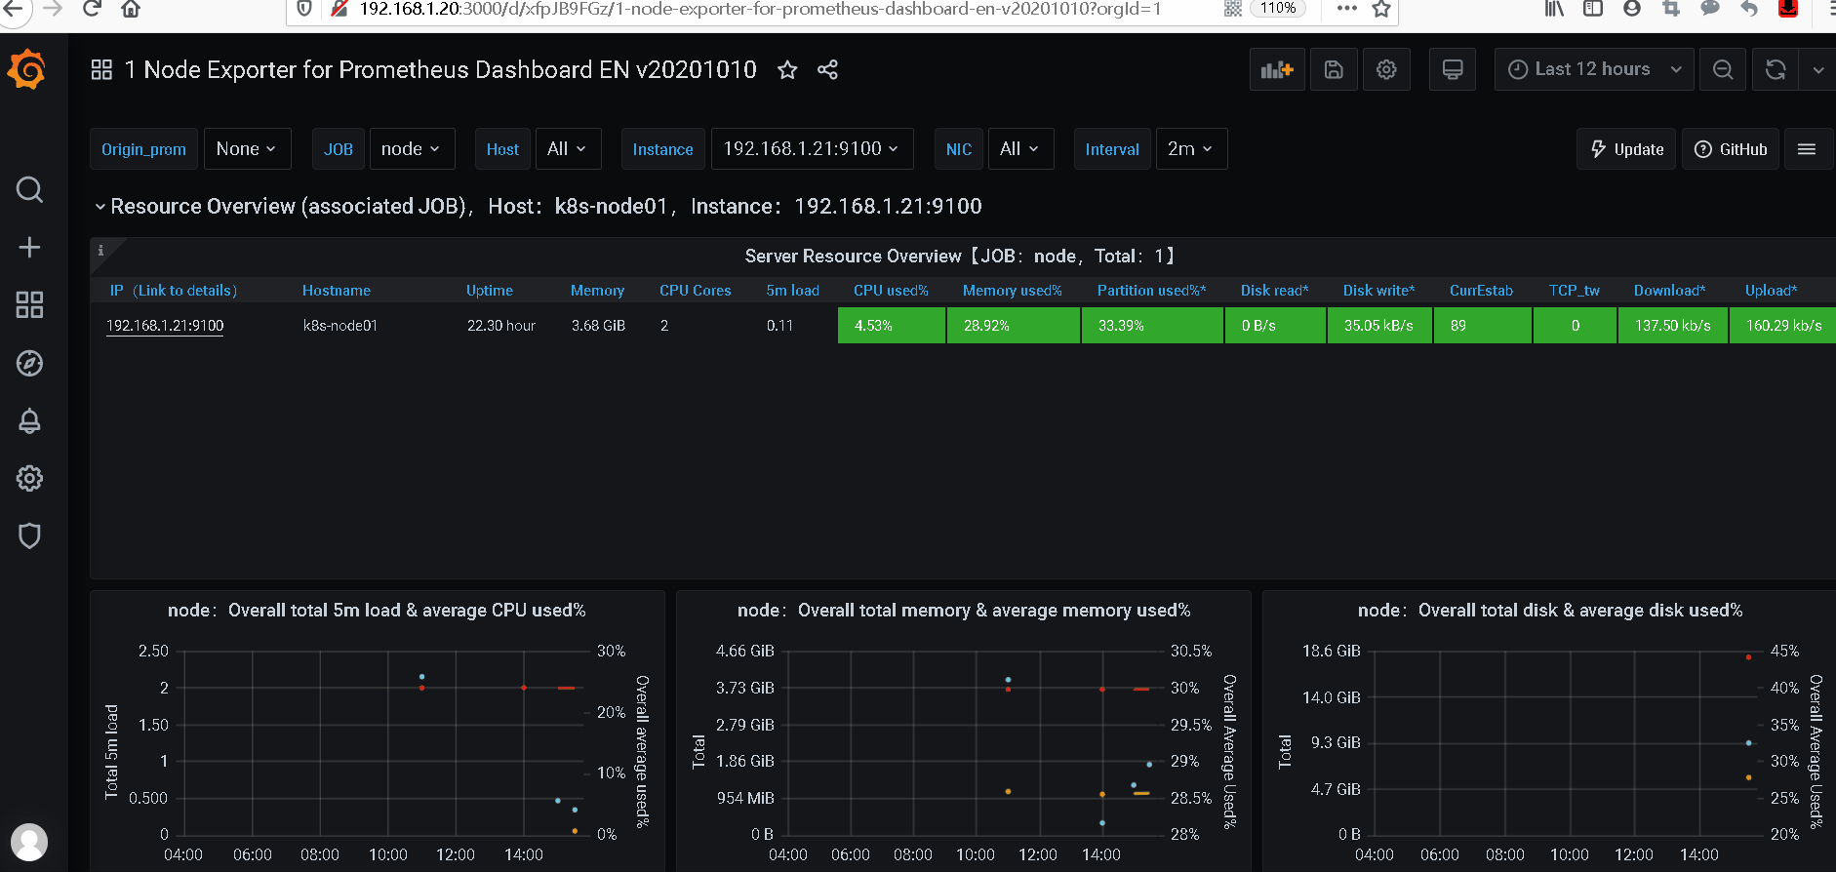Cycle view mode with monitor icon
The height and width of the screenshot is (872, 1836).
pos(1453,69)
